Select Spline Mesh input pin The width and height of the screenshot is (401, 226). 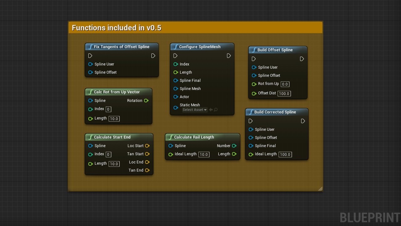[176, 89]
